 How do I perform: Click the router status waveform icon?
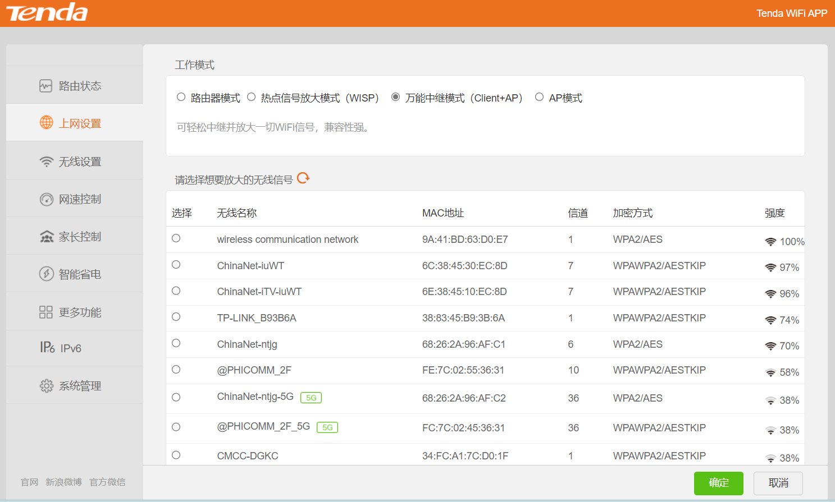(46, 86)
